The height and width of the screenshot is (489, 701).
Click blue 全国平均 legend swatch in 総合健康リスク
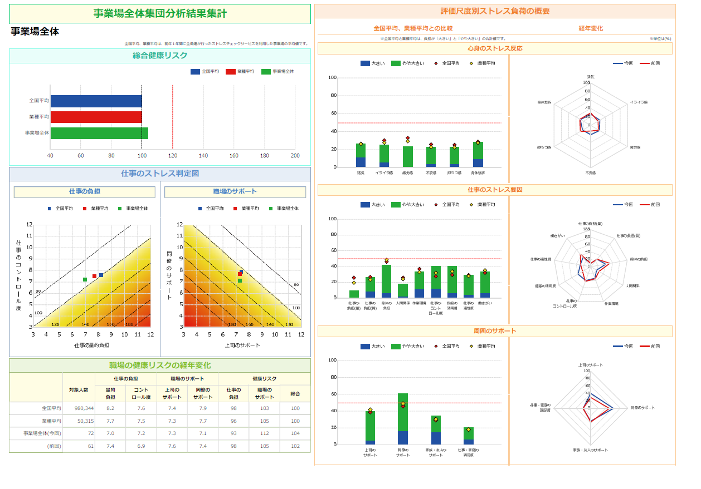[195, 72]
